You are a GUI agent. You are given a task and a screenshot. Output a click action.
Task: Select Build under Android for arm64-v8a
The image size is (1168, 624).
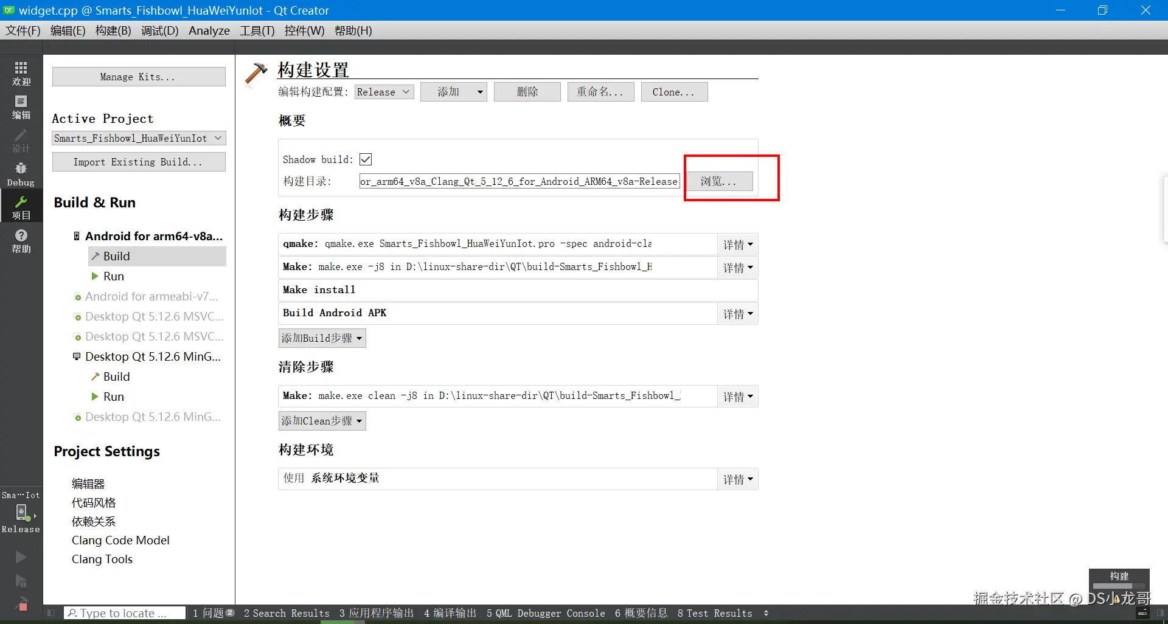[157, 256]
